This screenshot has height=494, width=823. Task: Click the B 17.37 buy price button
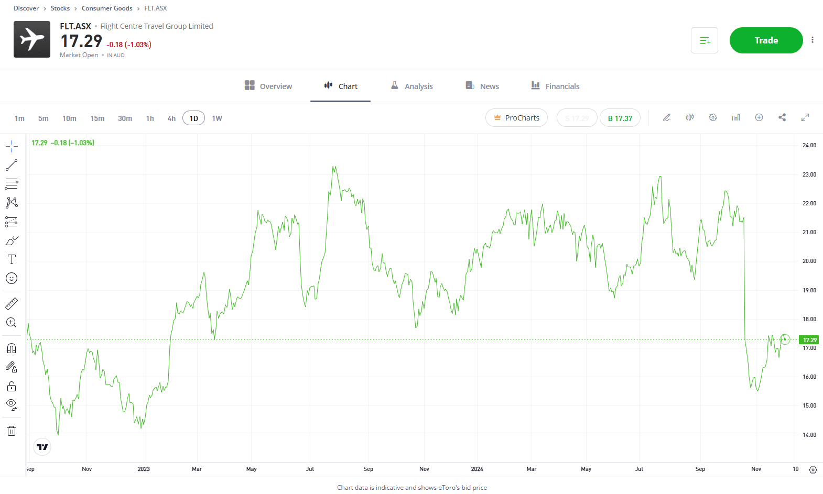tap(620, 118)
